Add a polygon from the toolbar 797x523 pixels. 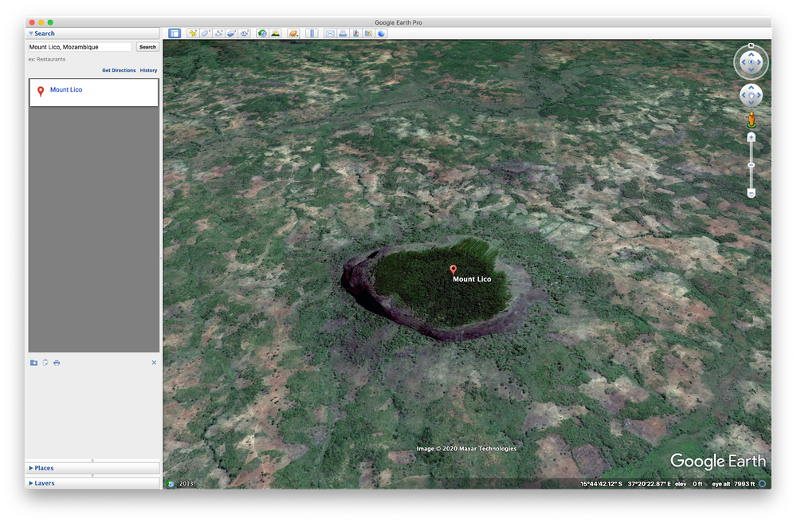coord(206,33)
